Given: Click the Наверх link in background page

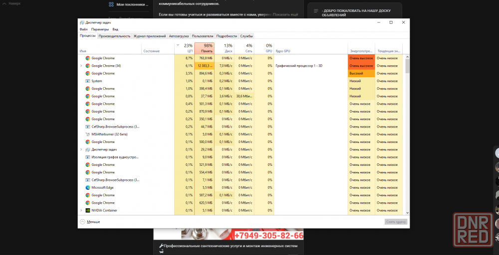Looking at the screenshot, I should [x=12, y=3].
